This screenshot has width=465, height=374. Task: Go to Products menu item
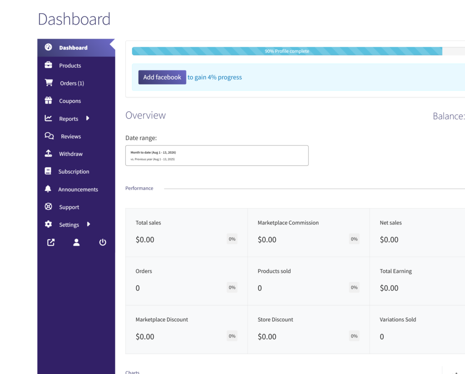tap(76, 65)
